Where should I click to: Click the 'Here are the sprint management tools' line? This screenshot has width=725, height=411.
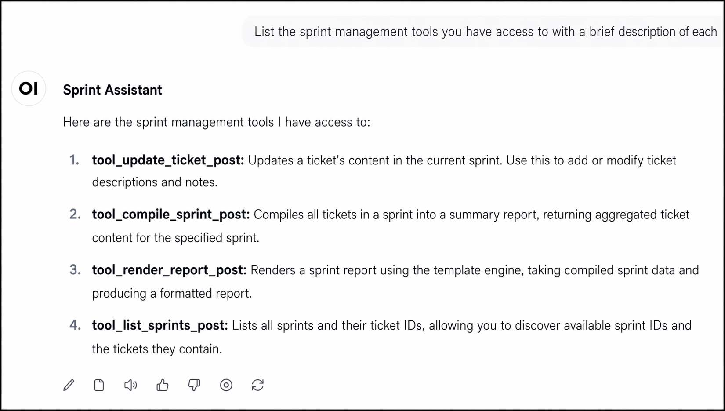(x=217, y=122)
